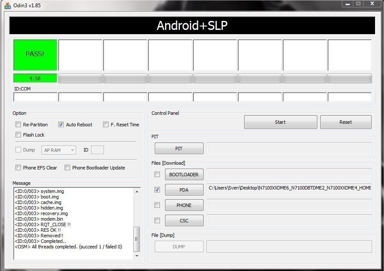Click the PIT file path field

point(289,149)
